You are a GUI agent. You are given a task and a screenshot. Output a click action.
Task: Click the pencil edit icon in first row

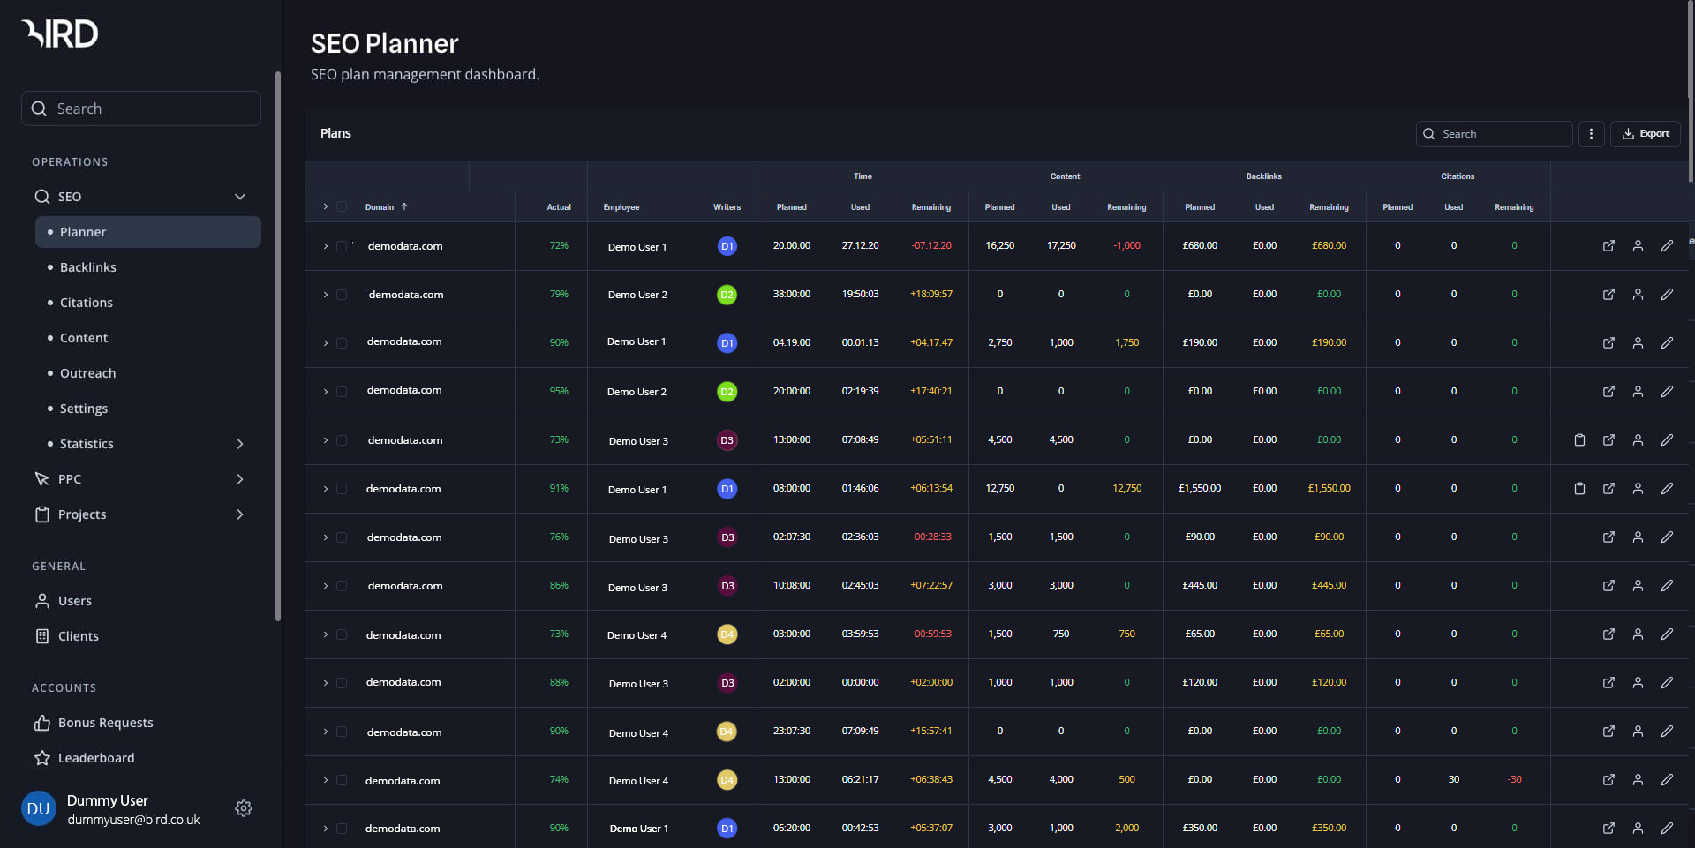[x=1667, y=246]
